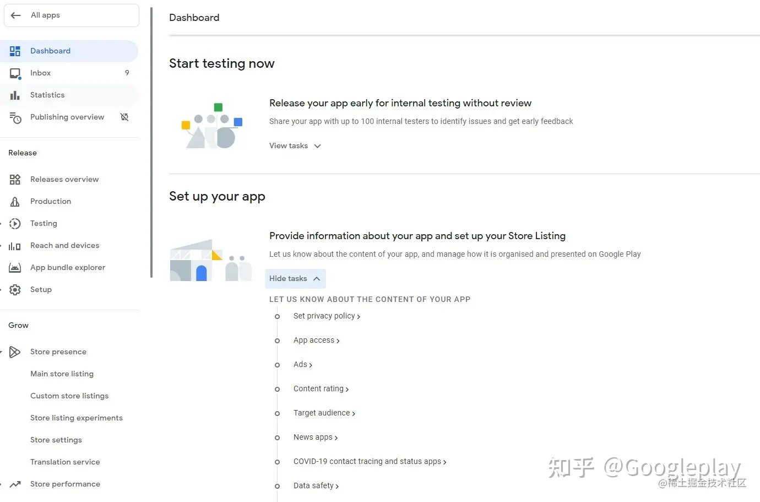Open the Inbox icon in sidebar
This screenshot has height=502, width=760.
(15, 73)
